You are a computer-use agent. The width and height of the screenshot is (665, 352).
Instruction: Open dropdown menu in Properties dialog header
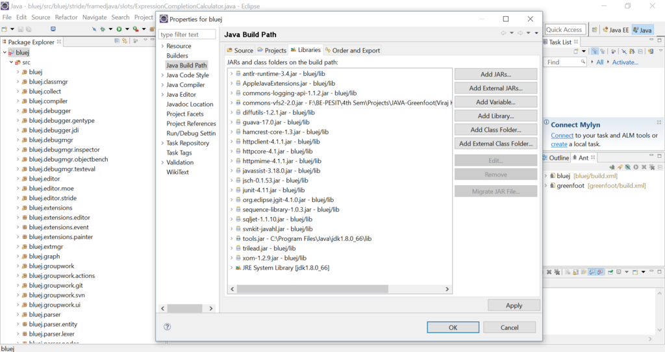[536, 33]
